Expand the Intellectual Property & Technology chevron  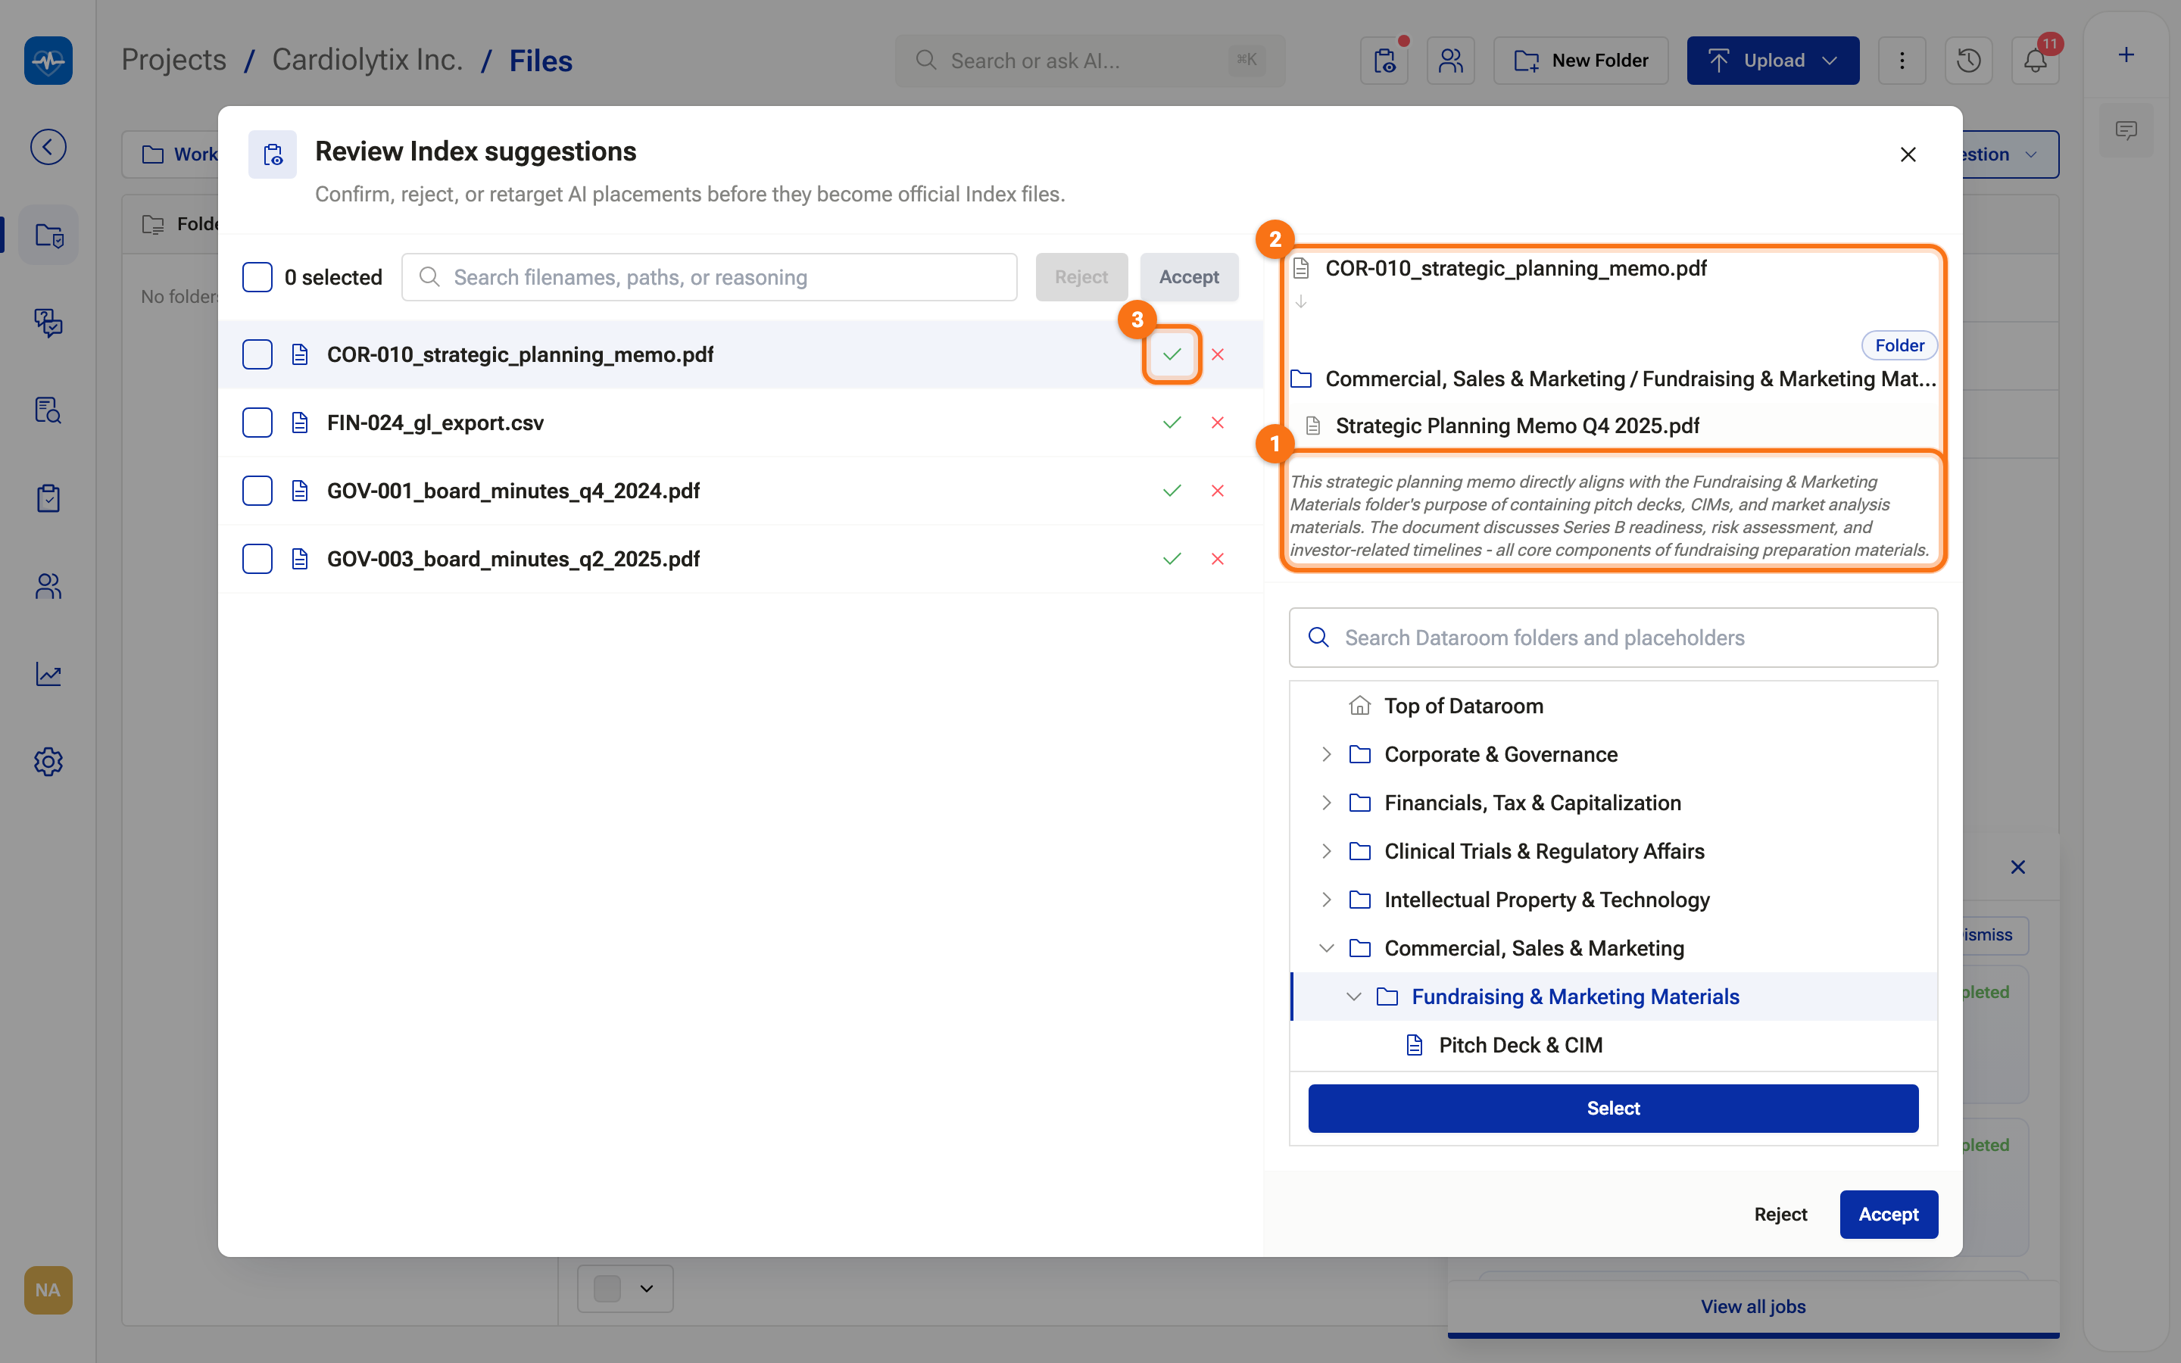[x=1327, y=900]
